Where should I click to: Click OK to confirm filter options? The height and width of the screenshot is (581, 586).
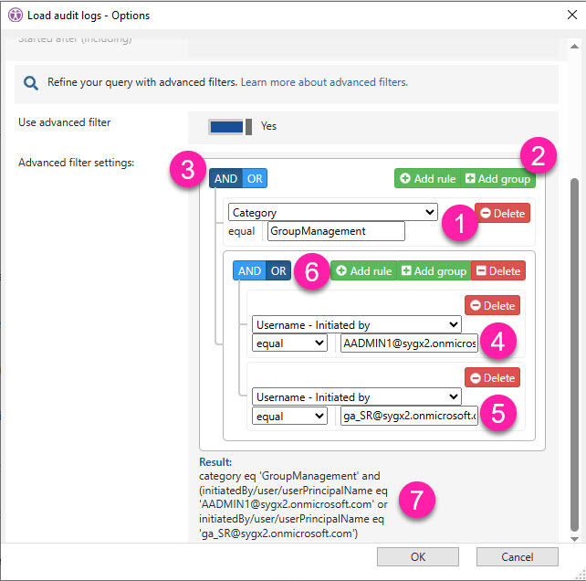[x=417, y=556]
